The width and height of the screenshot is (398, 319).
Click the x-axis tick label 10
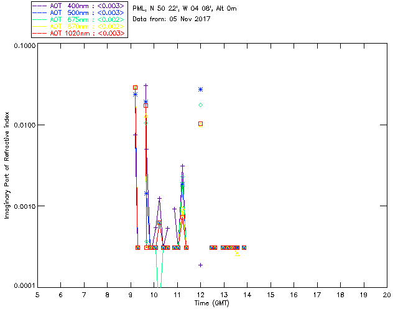pos(154,295)
